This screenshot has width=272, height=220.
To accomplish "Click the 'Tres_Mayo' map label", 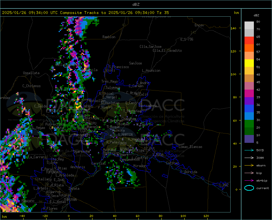I will pyautogui.click(x=109, y=81).
